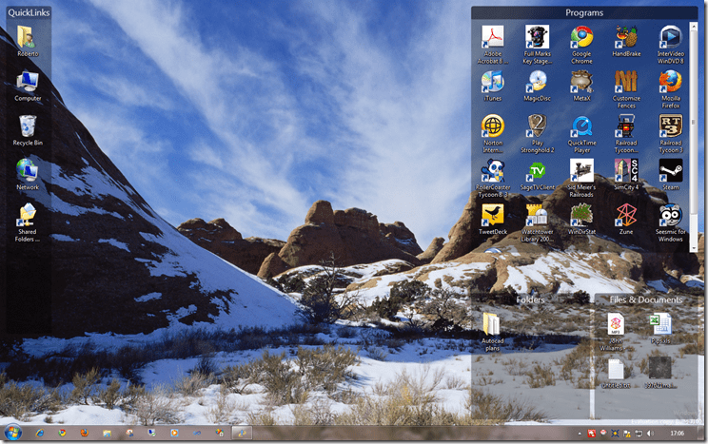Open the Excel spreadsheet in Files & Documents
This screenshot has width=708, height=444.
(x=660, y=325)
